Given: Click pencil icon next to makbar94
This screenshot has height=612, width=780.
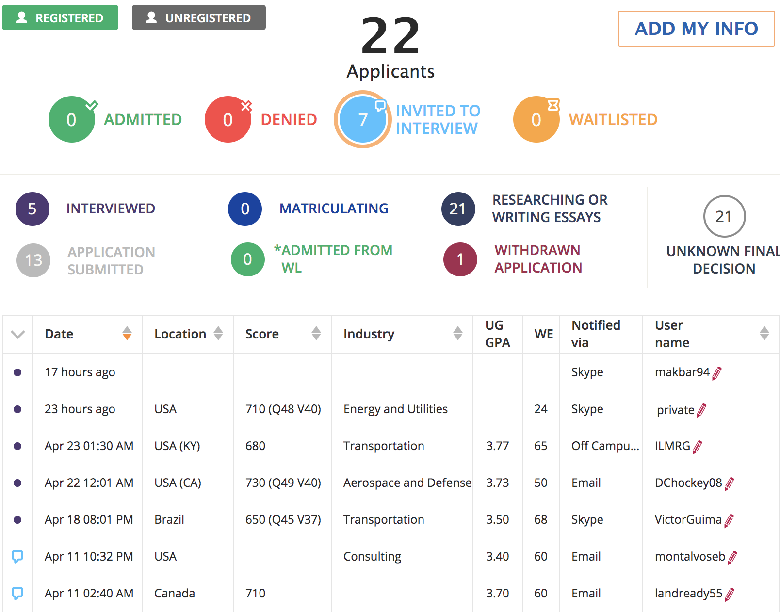Looking at the screenshot, I should click(717, 373).
